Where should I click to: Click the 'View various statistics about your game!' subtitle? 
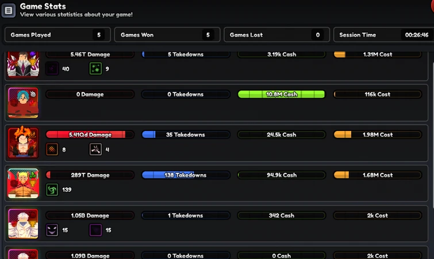pos(76,15)
